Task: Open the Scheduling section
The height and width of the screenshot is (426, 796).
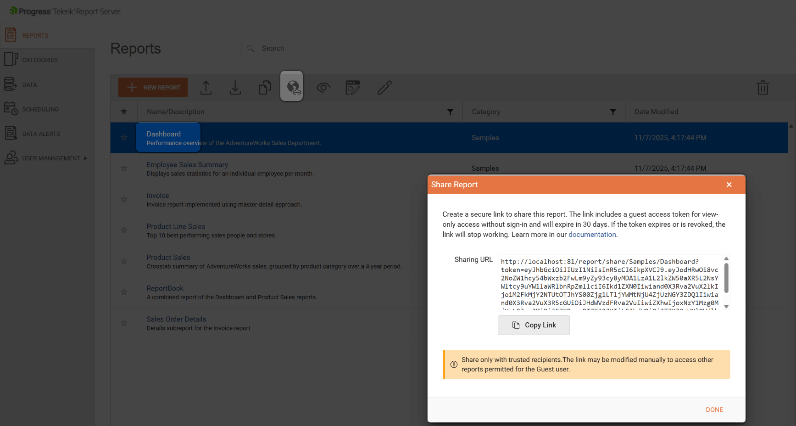Action: (40, 109)
